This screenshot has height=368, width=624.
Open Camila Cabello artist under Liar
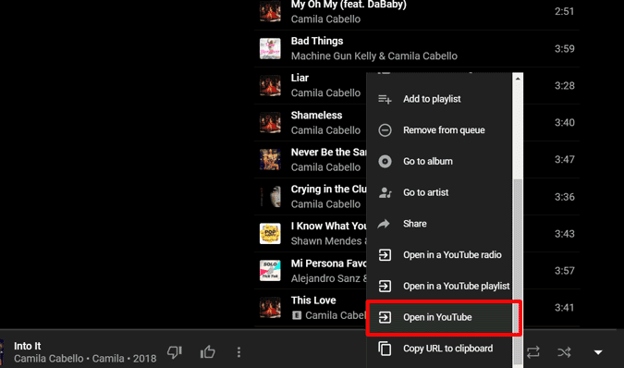pyautogui.click(x=325, y=93)
